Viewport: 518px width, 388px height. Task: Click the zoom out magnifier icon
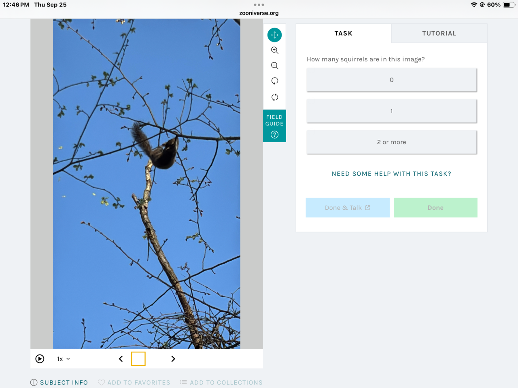click(x=274, y=65)
